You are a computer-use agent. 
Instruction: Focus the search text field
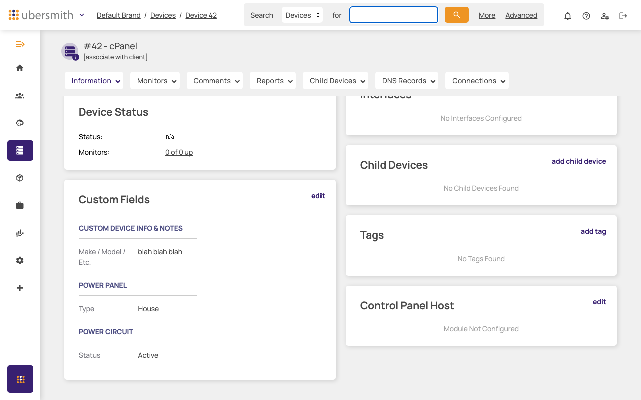[x=394, y=15]
